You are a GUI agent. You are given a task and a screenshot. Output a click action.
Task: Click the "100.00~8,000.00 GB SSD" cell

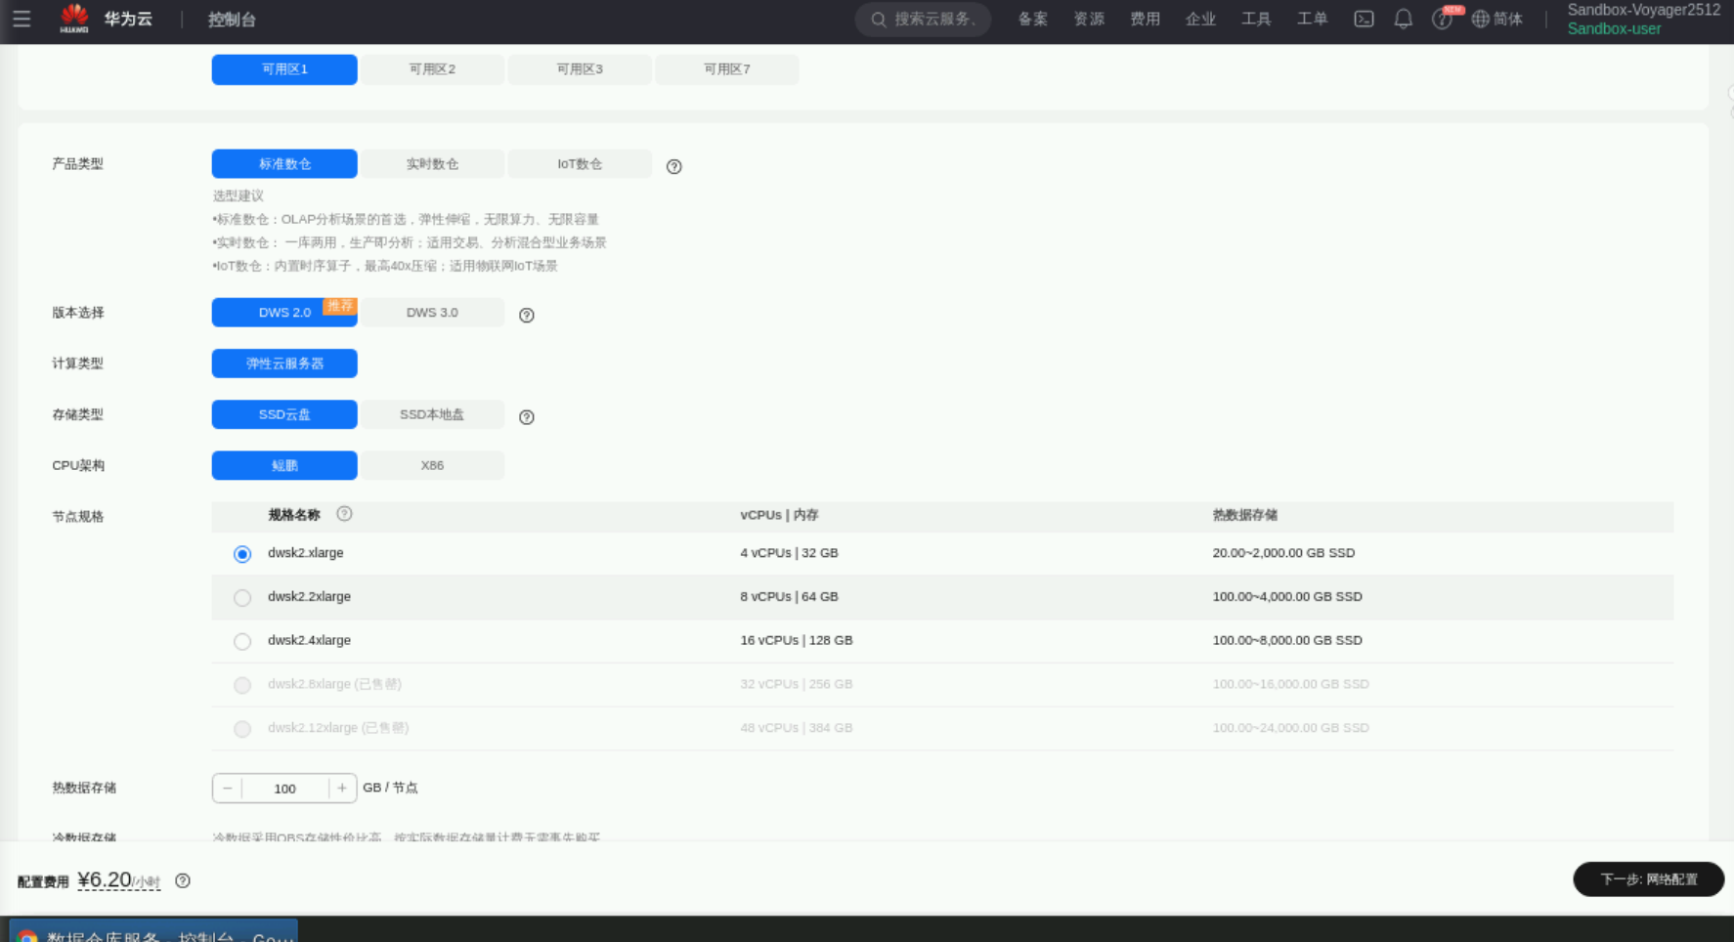tap(1287, 641)
